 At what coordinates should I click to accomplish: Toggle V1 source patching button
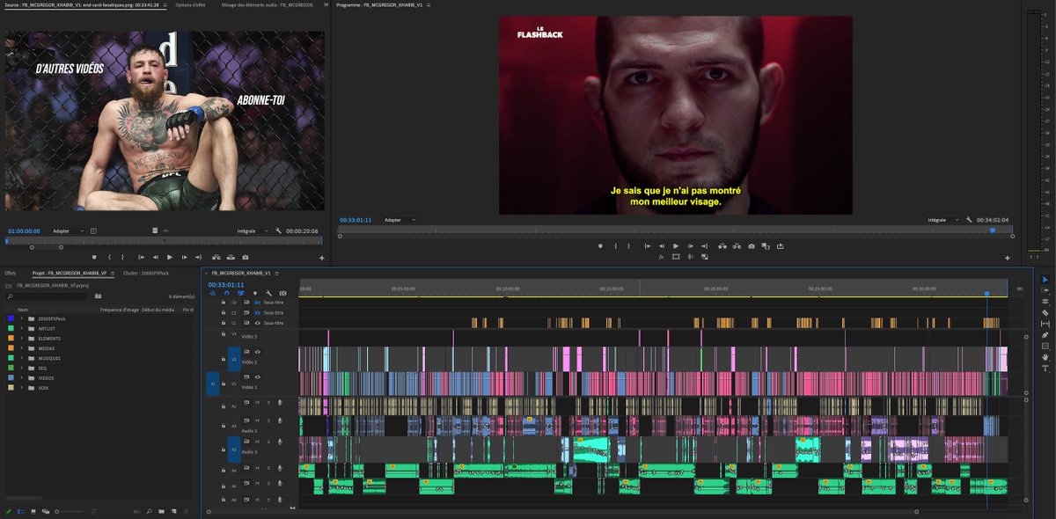point(212,384)
